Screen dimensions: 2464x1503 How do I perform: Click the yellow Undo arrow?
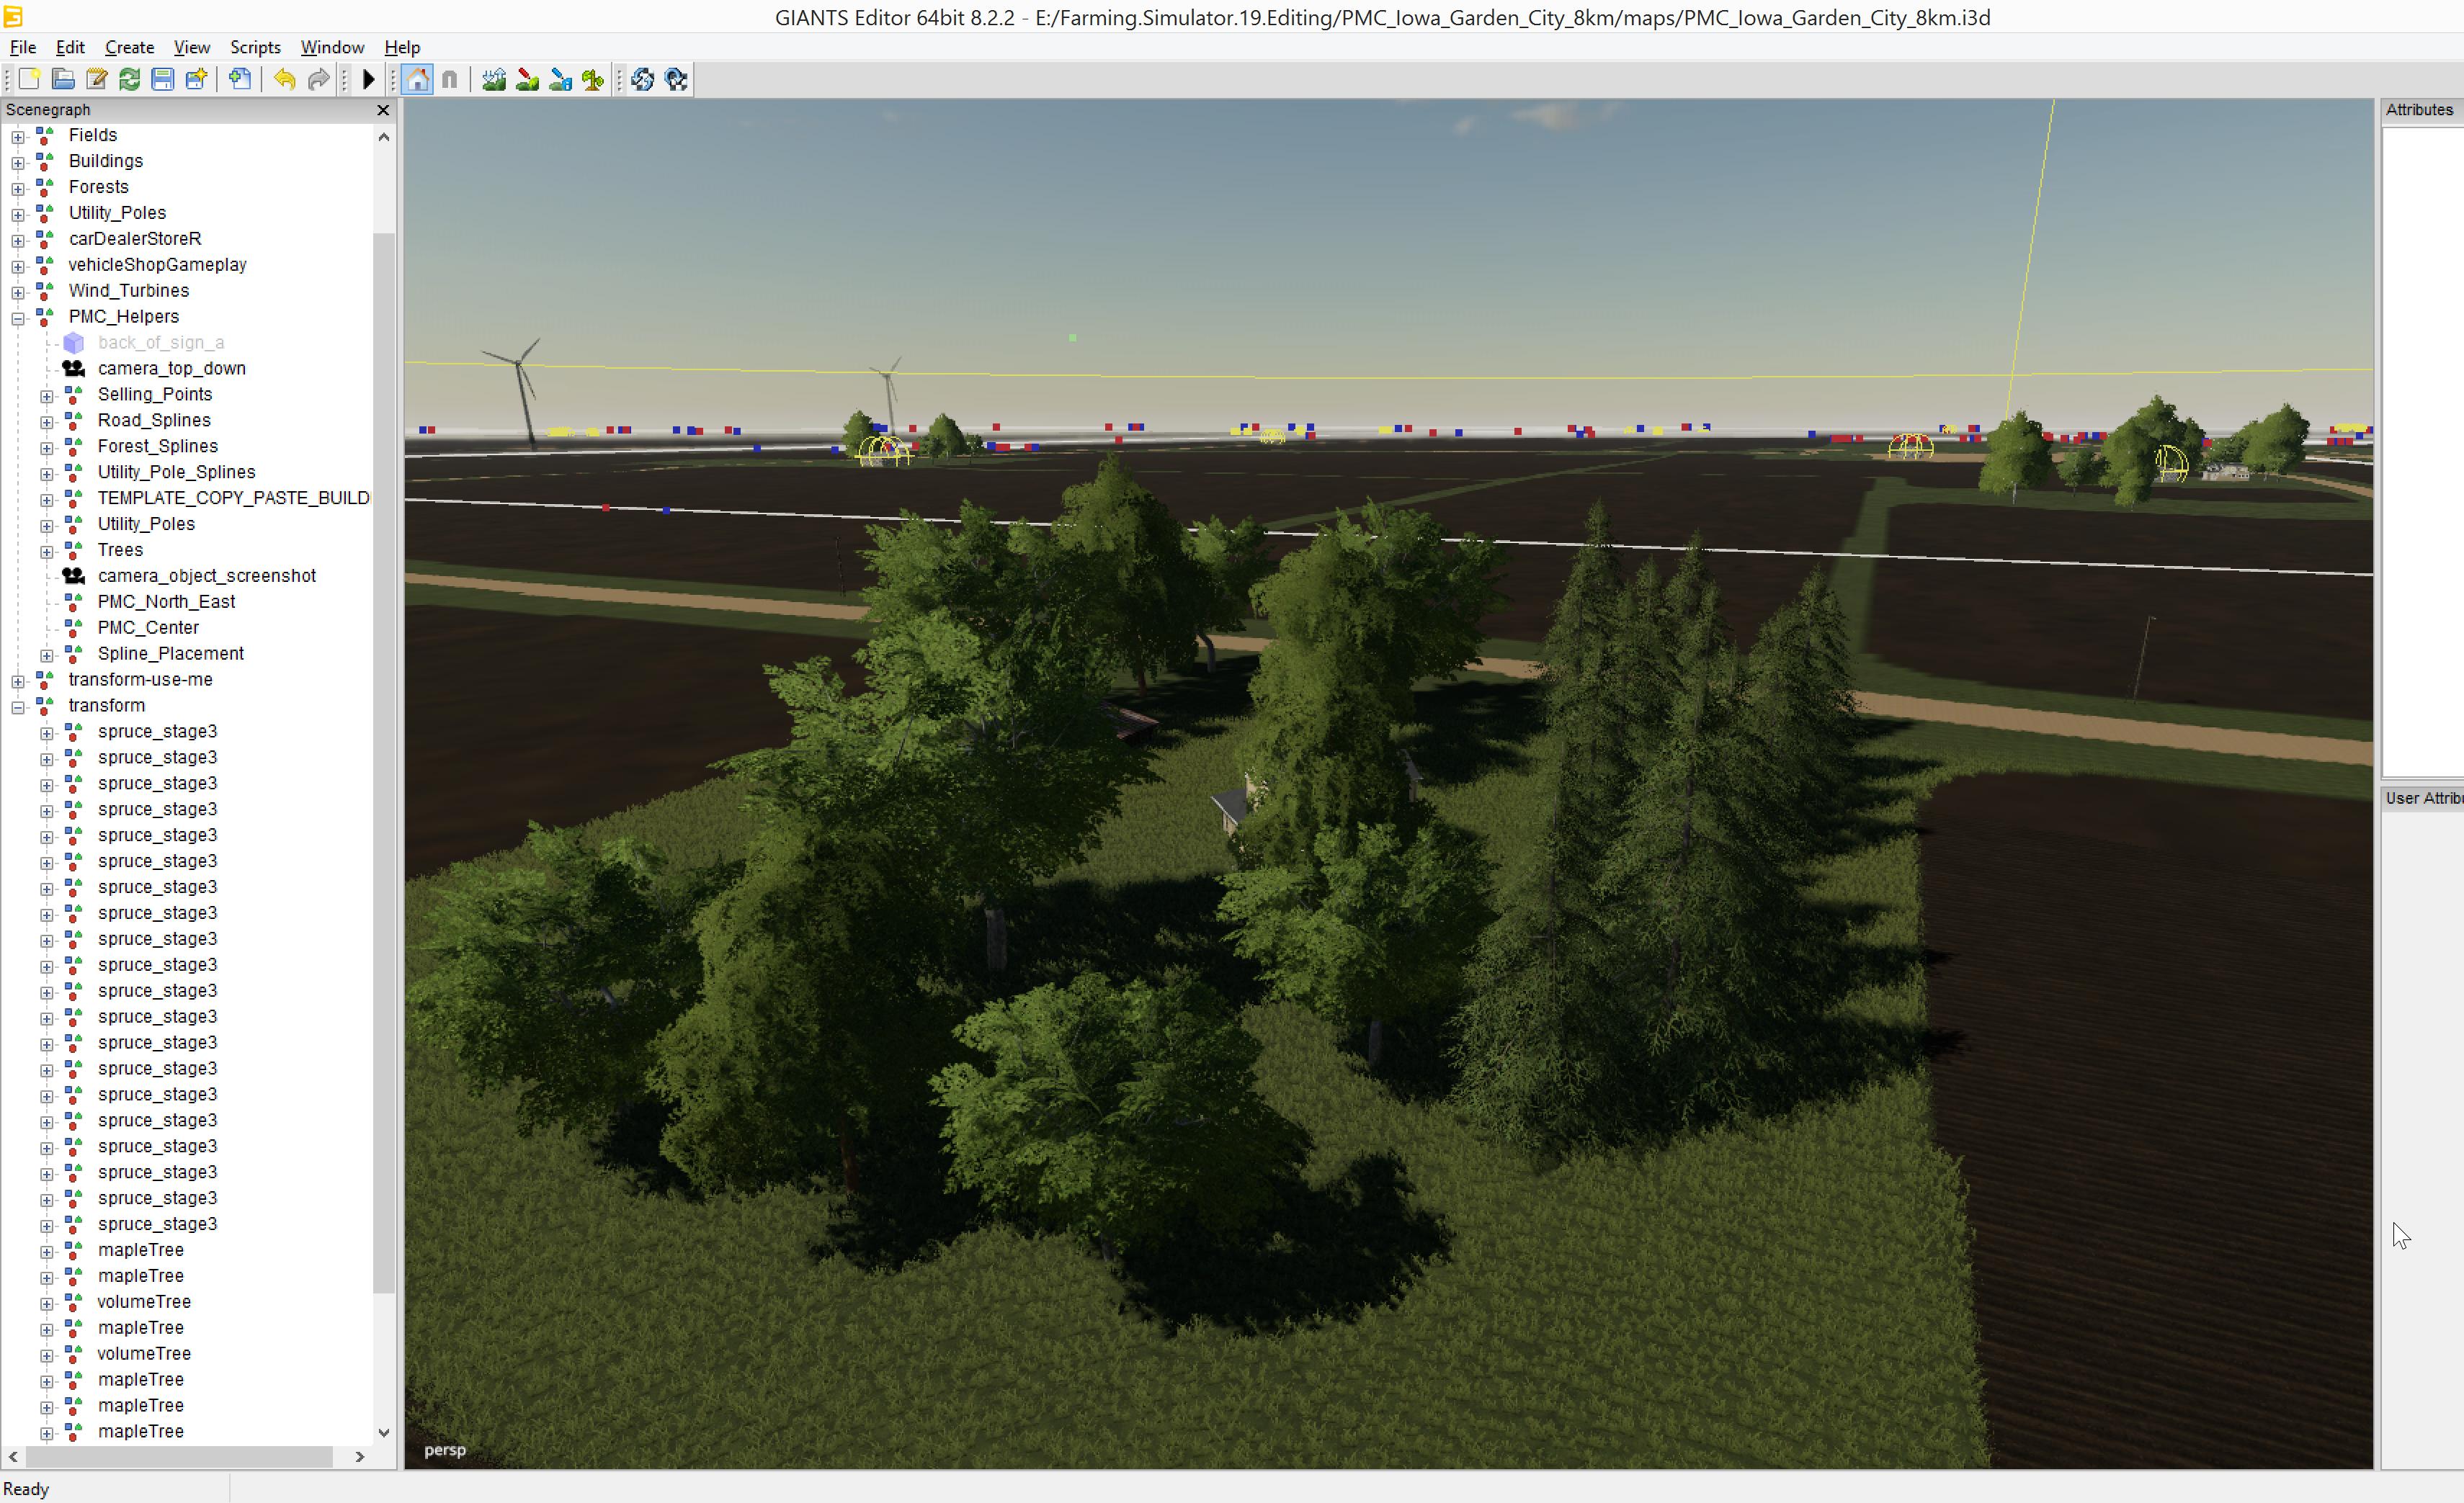click(285, 80)
